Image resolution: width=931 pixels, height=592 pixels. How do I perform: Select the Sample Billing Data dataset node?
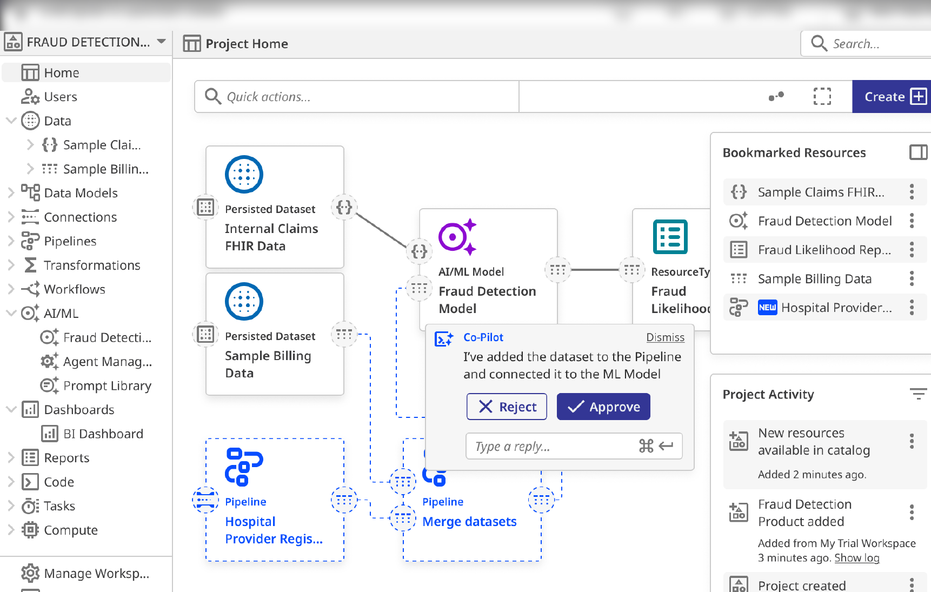275,334
